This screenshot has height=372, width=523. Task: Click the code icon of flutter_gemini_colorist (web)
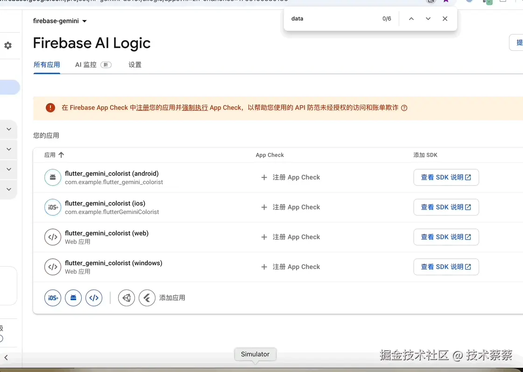(53, 237)
